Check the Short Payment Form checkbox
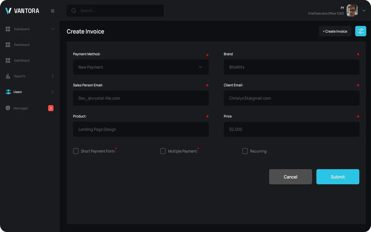This screenshot has height=232, width=371. coord(76,151)
